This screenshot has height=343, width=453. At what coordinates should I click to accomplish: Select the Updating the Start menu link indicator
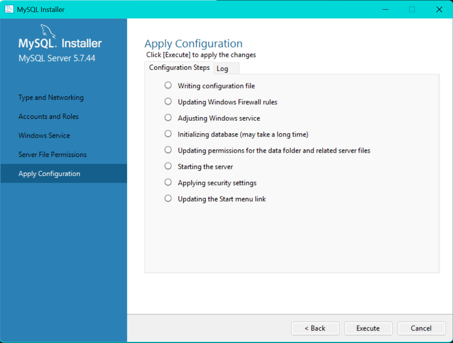pyautogui.click(x=168, y=198)
